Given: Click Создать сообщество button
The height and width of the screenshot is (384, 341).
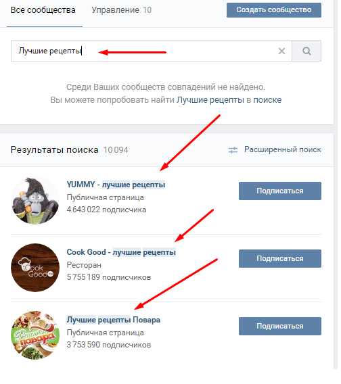Looking at the screenshot, I should click(x=274, y=10).
